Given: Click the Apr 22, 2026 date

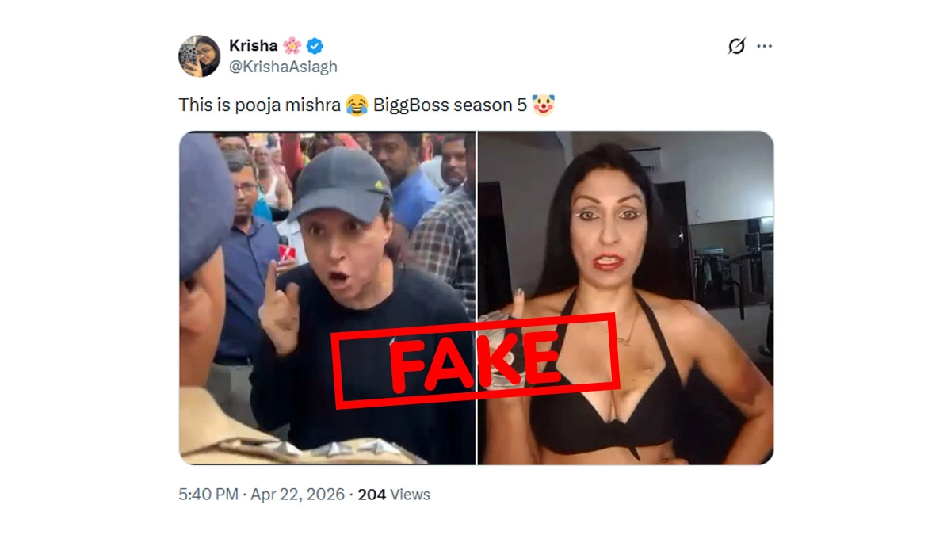Looking at the screenshot, I should 298,495.
